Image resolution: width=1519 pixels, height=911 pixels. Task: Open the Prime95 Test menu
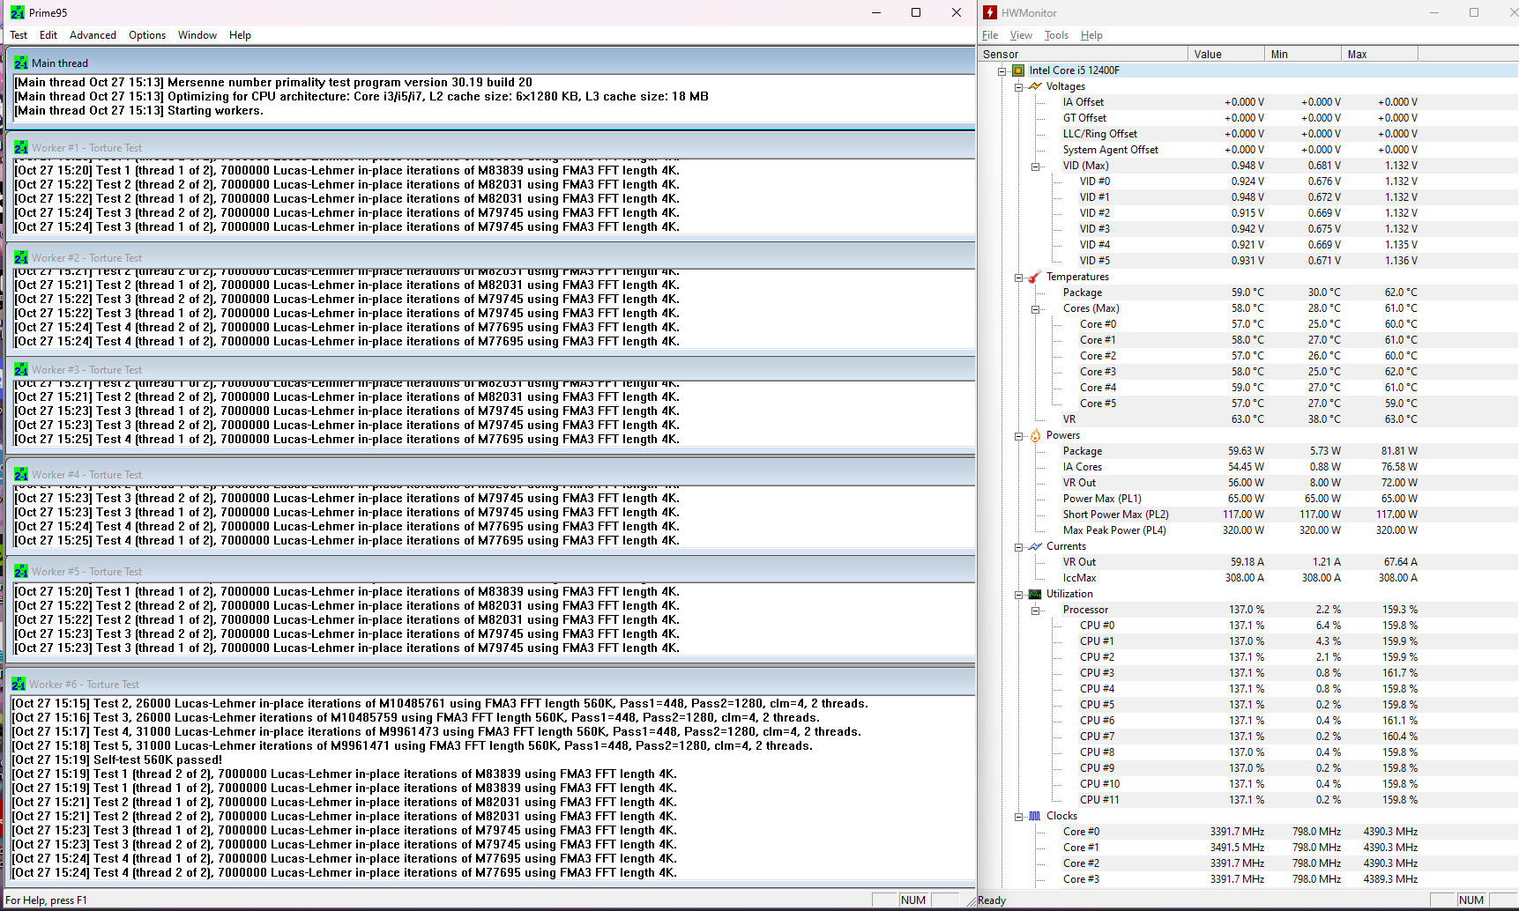(19, 35)
